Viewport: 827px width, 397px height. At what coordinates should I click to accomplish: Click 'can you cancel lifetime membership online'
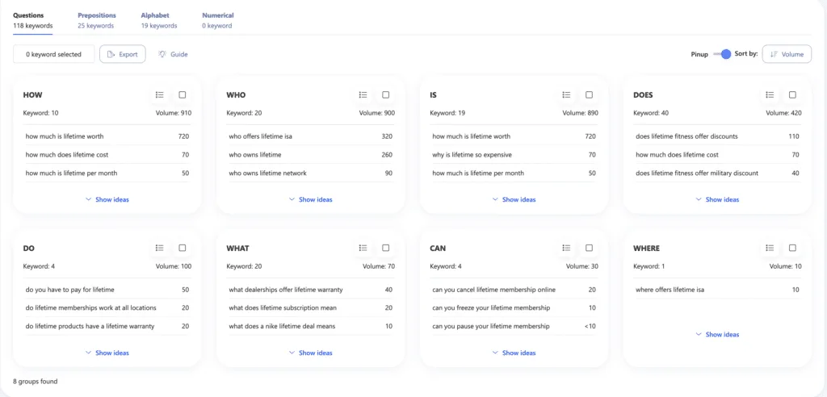click(493, 290)
